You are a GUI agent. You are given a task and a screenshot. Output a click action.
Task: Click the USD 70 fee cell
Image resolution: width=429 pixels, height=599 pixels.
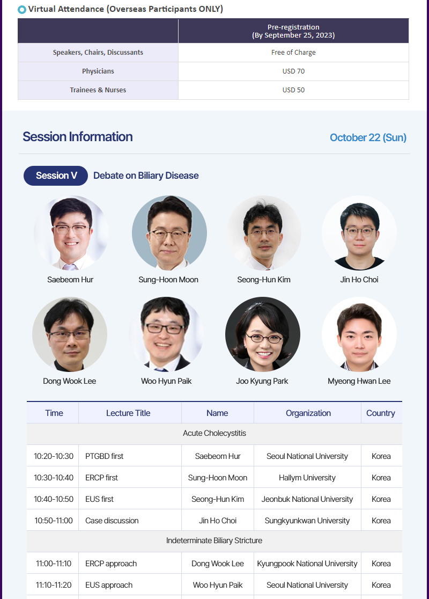pyautogui.click(x=293, y=71)
